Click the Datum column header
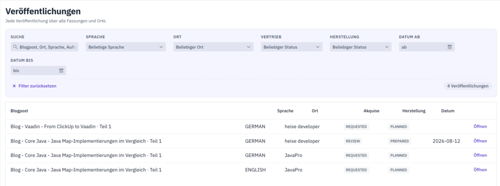 pos(448,111)
